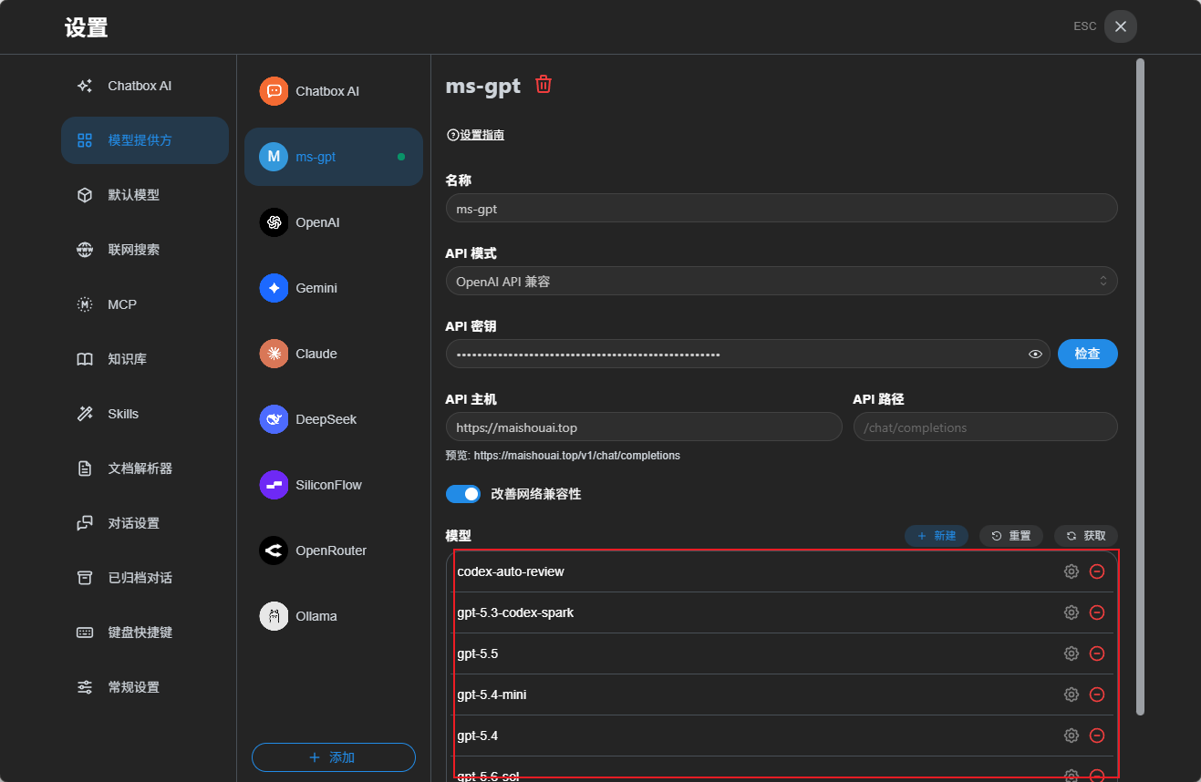
Task: Click the 常规设置 sliders icon
Action: pos(85,687)
